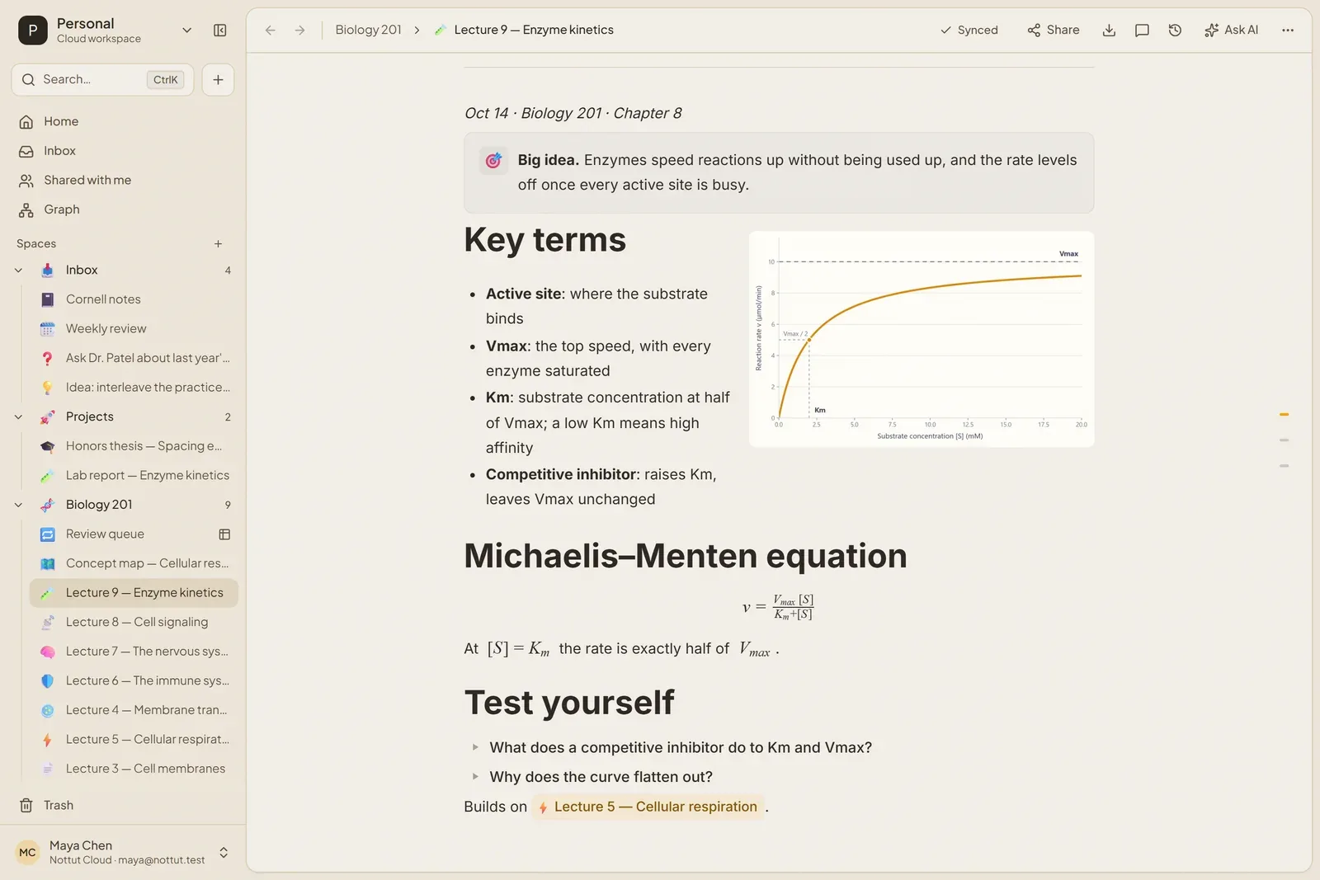Go back with the left arrow
Screen dimensions: 1320x880
270,31
